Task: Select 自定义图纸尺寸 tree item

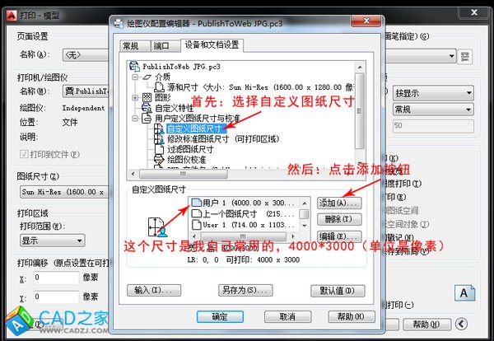Action: (196, 128)
